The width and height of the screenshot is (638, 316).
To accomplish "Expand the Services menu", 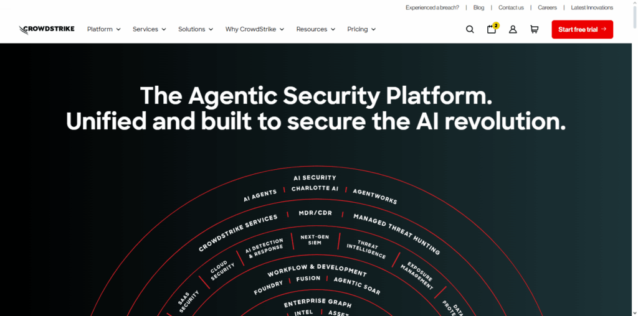I will pyautogui.click(x=150, y=29).
